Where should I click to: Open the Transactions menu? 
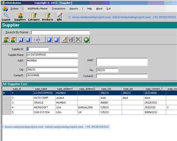(x=59, y=9)
